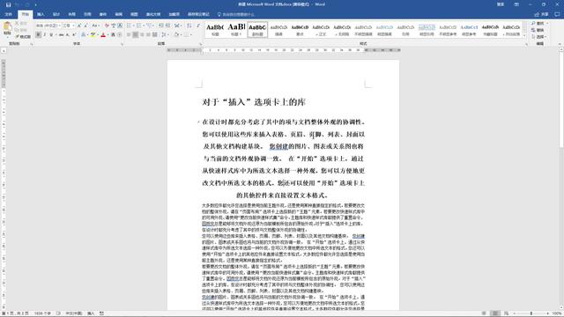
Task: Click the Subscript icon
Action: [67, 35]
